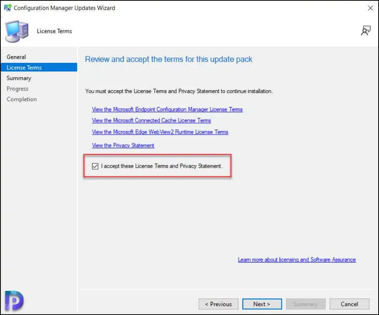Open the Microsoft Connected Cache License Terms link
Screen dimensions: 379x315
(x=151, y=120)
